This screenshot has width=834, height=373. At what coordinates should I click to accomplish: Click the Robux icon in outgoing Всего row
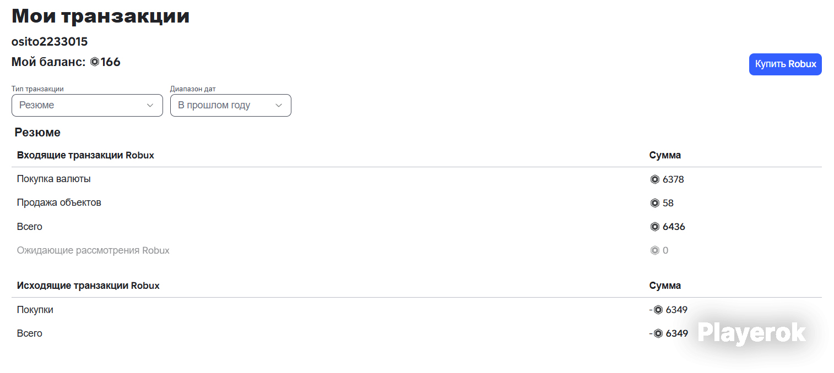(x=658, y=333)
